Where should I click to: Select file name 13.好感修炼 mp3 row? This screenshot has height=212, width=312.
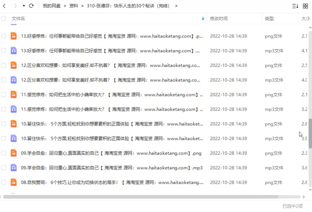coord(110,51)
